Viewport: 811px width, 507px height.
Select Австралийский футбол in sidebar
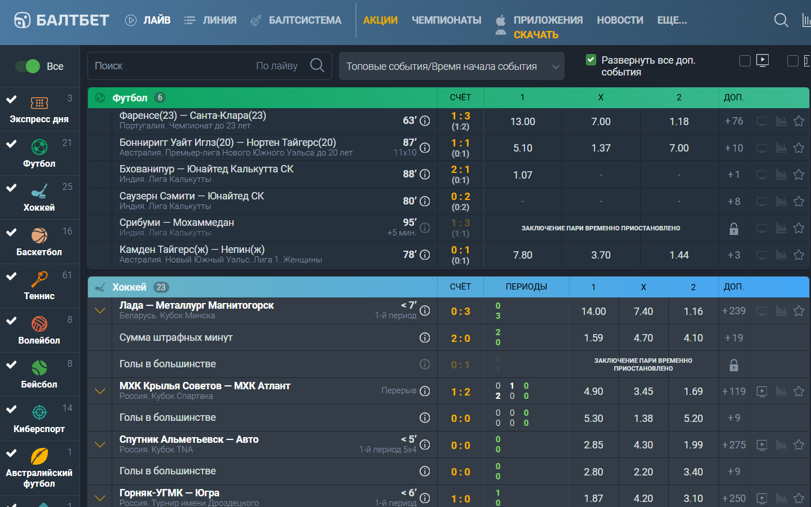39,468
